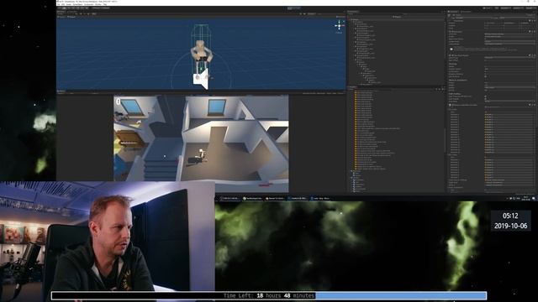This screenshot has width=538, height=302.
Task: Open the Component menu
Action: coord(88,4)
